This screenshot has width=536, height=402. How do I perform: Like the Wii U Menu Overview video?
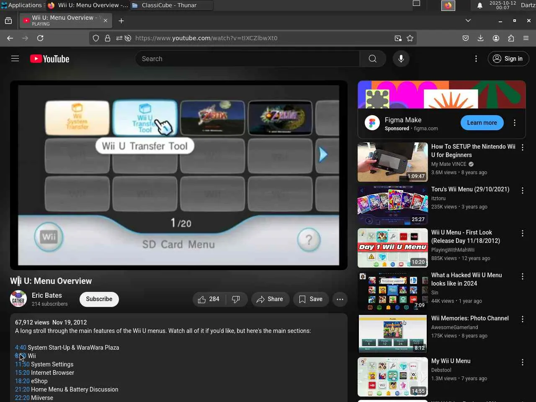click(x=209, y=299)
